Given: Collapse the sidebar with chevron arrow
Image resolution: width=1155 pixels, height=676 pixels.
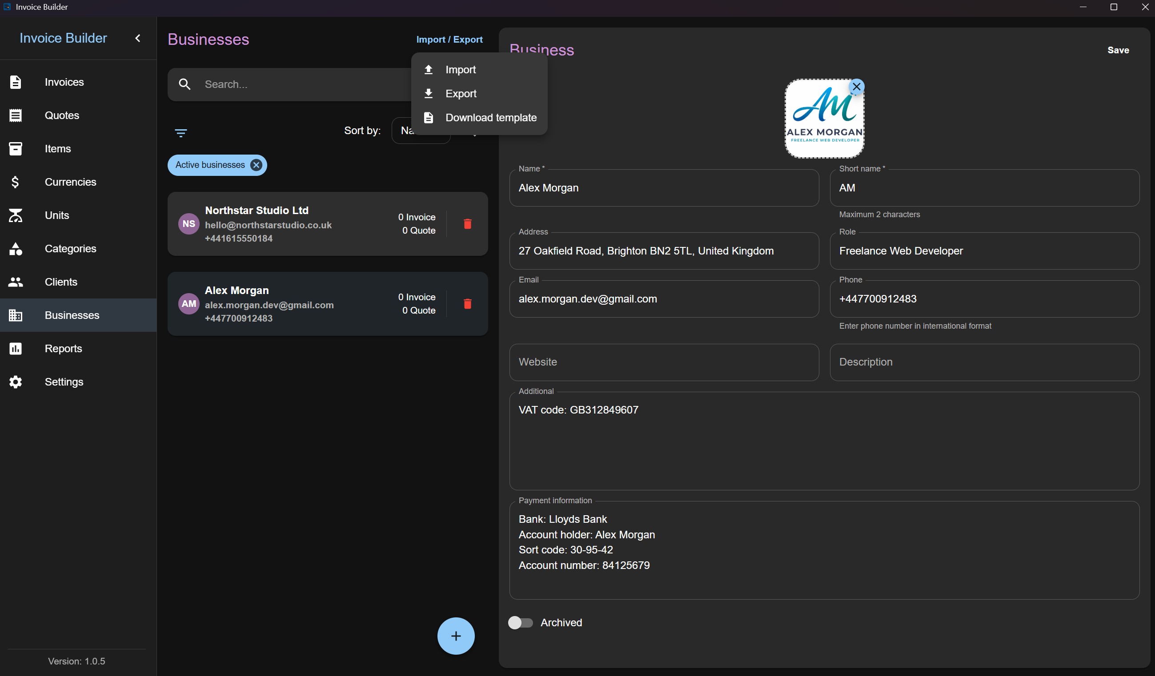Looking at the screenshot, I should (137, 38).
